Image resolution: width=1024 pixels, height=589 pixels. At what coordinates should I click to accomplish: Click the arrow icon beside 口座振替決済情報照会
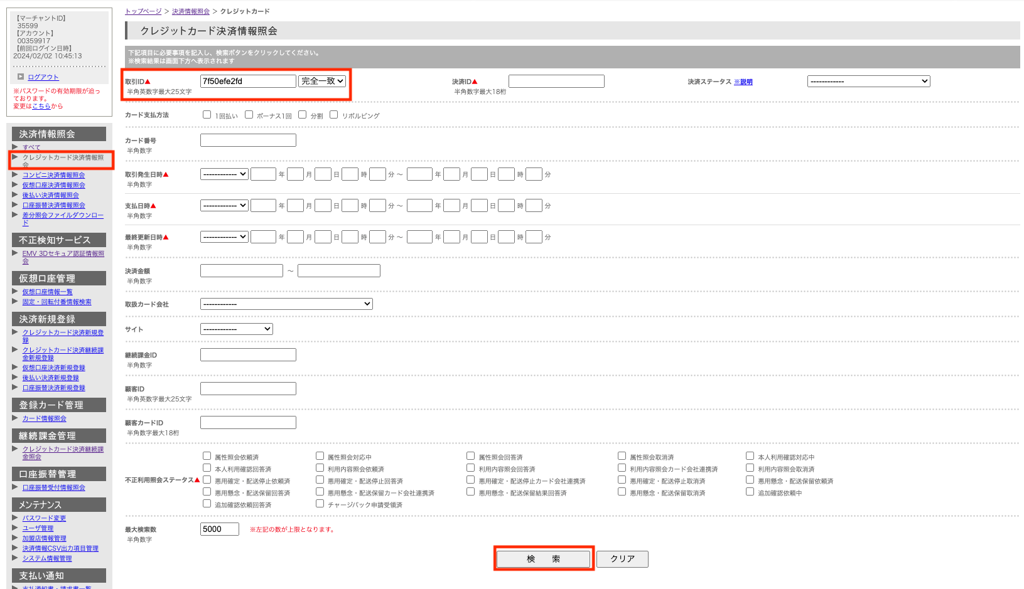(15, 204)
